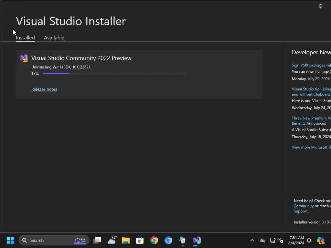The height and width of the screenshot is (248, 331).
Task: Open File Explorer from the taskbar
Action: pyautogui.click(x=126, y=240)
